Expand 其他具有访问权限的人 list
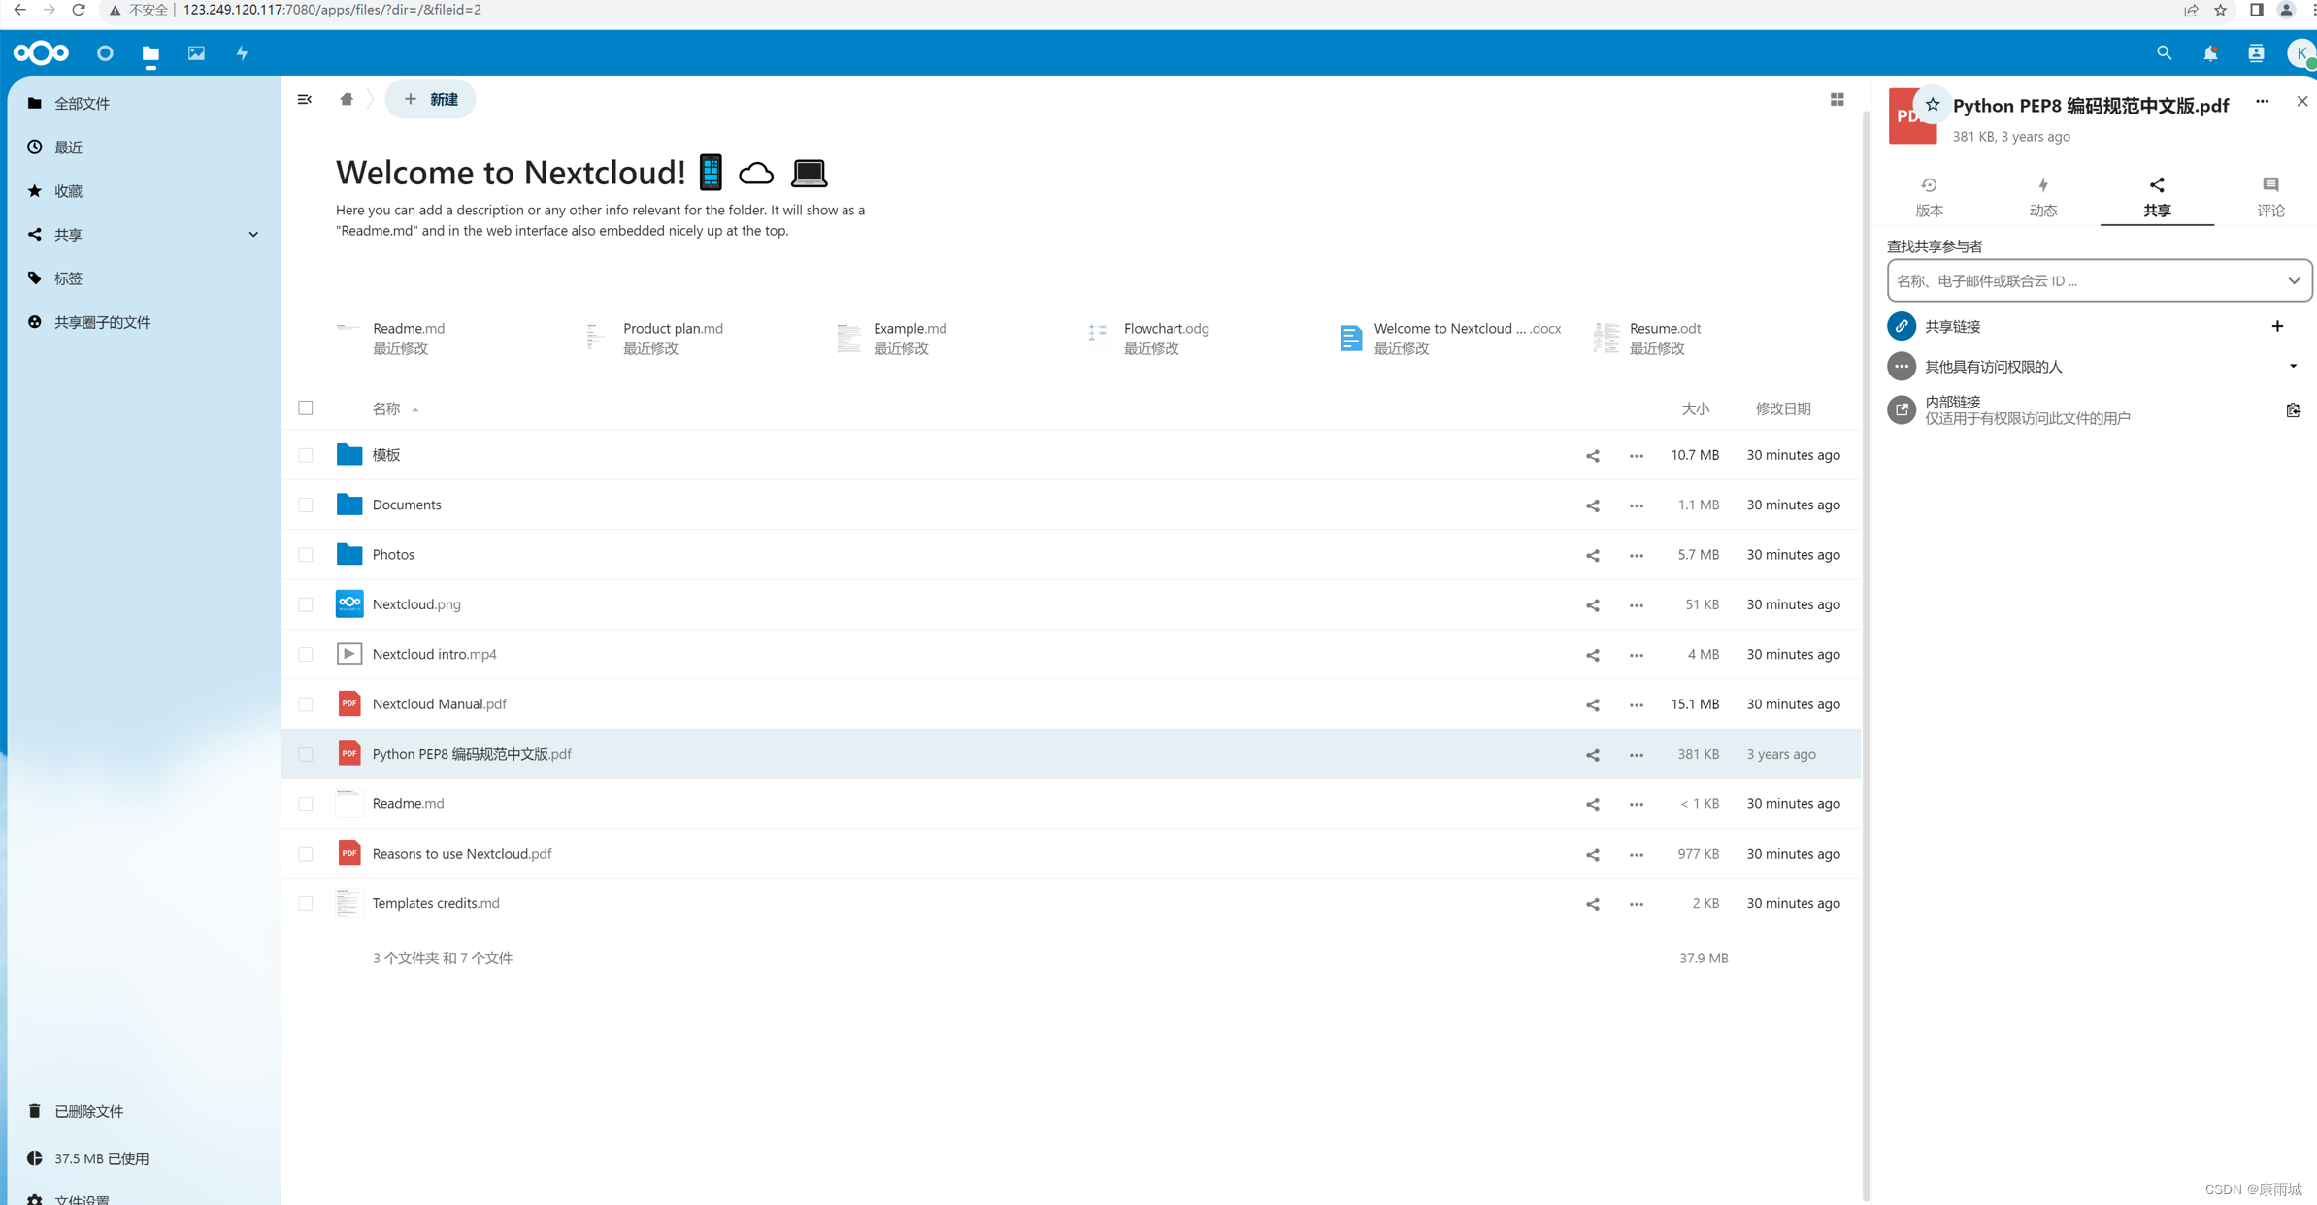This screenshot has width=2317, height=1205. [x=2293, y=367]
